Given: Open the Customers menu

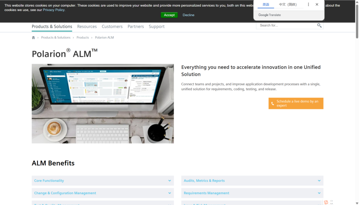Looking at the screenshot, I should (x=112, y=27).
